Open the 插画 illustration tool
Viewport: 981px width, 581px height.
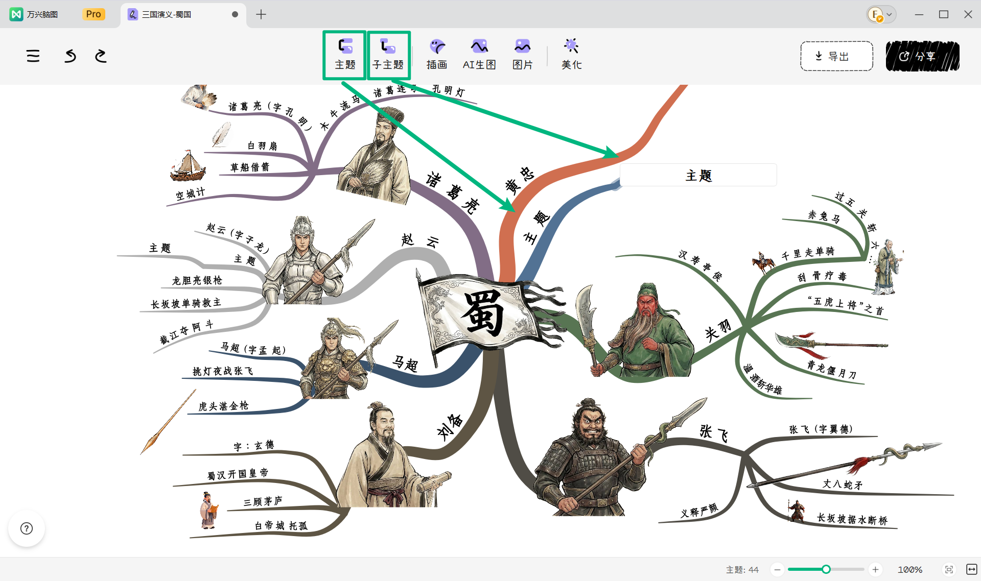point(437,54)
